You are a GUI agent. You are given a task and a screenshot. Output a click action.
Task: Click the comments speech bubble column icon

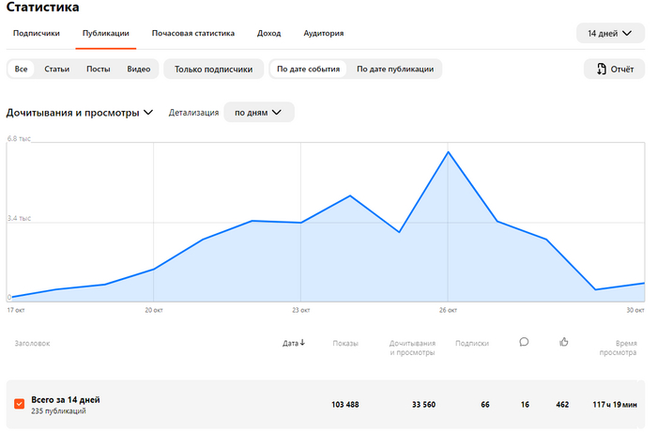tap(524, 342)
